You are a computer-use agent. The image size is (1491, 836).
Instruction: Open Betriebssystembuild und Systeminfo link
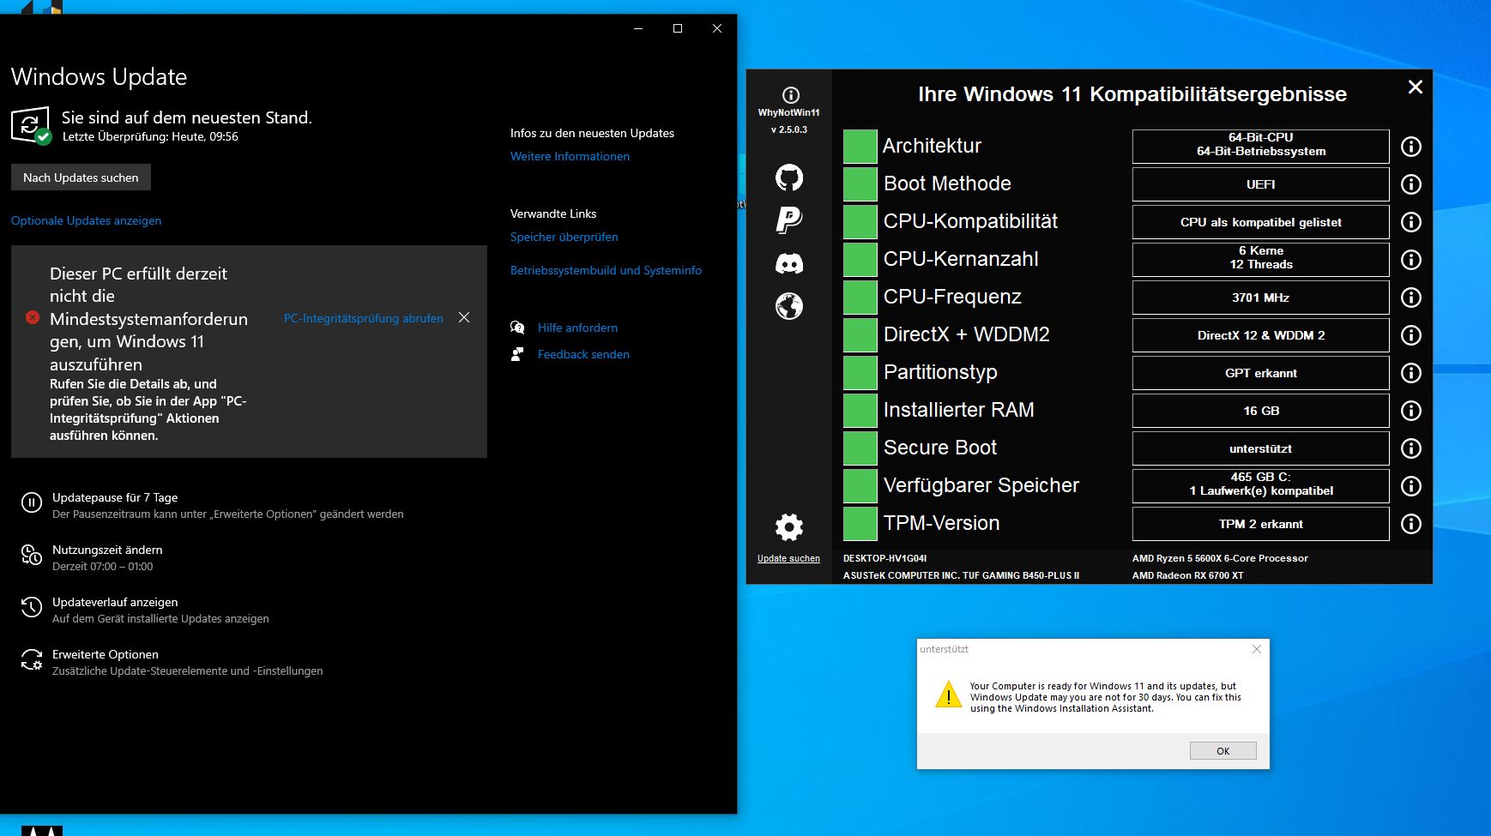(x=606, y=270)
